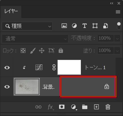Filter layers by pixel image type
Viewport: 123px width, 116px height.
click(x=64, y=26)
